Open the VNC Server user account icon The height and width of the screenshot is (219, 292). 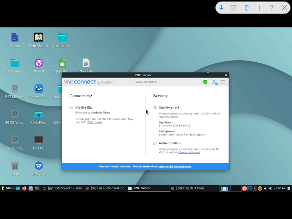pyautogui.click(x=214, y=82)
